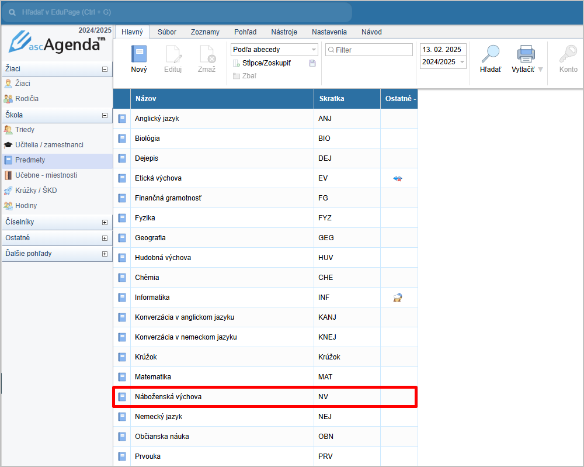
Task: Click the book icon of Fyzika row
Action: pyautogui.click(x=122, y=218)
